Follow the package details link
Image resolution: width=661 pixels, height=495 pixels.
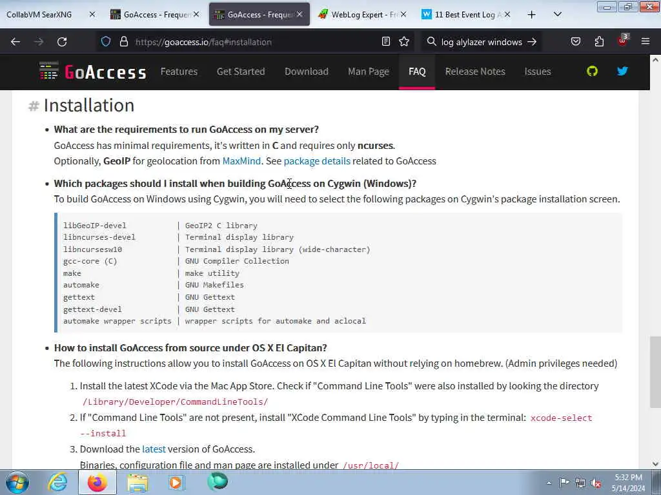(317, 161)
